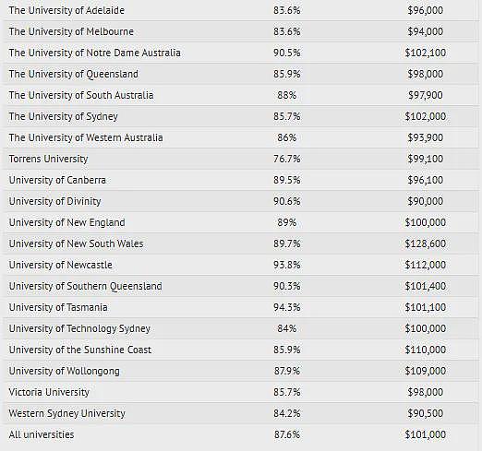This screenshot has height=451, width=482.
Task: Select the All universities summary row
Action: point(241,434)
